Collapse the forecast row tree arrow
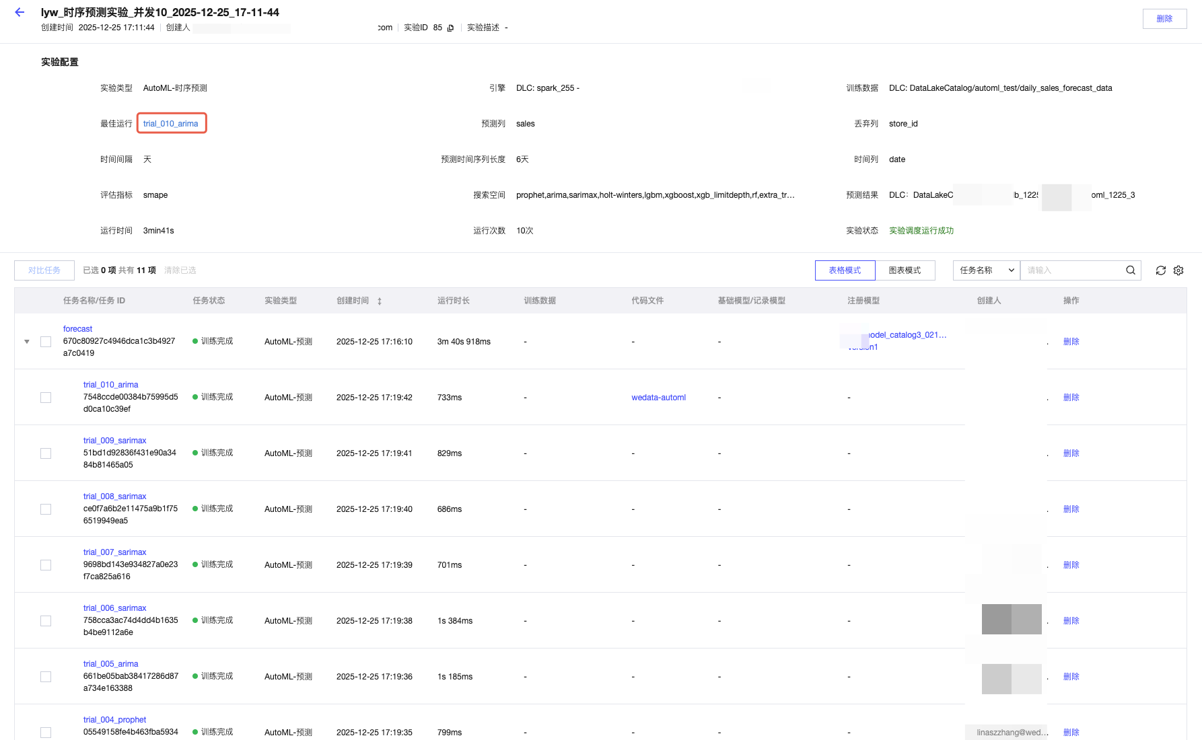The height and width of the screenshot is (740, 1202). 27,342
